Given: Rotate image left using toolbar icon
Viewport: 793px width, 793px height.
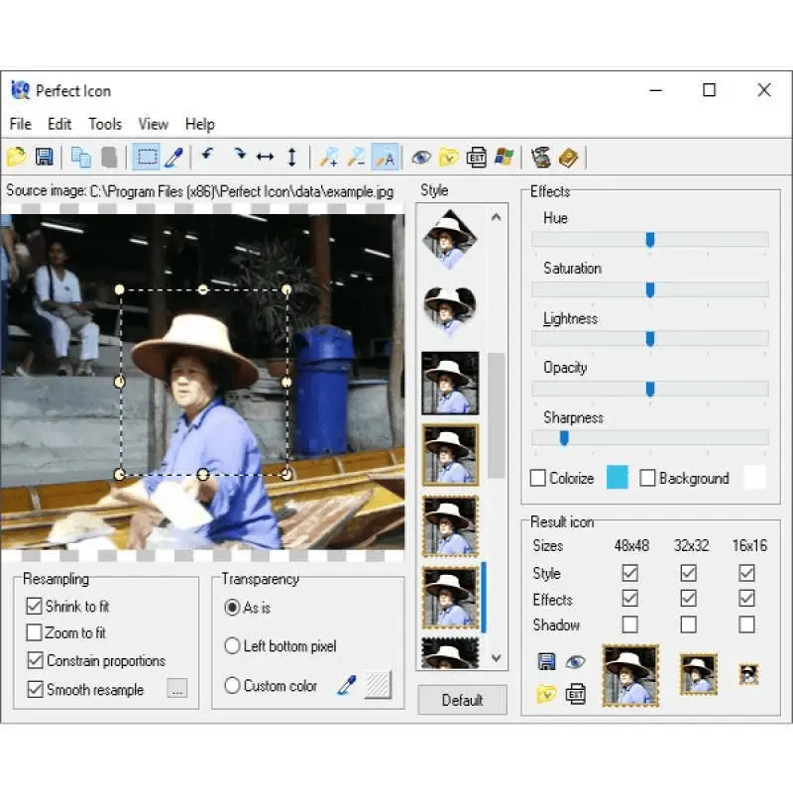Looking at the screenshot, I should click(x=207, y=155).
